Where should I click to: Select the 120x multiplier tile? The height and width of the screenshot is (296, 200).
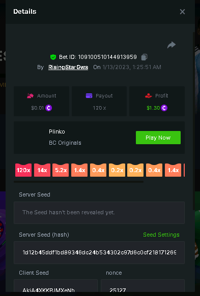point(23,170)
